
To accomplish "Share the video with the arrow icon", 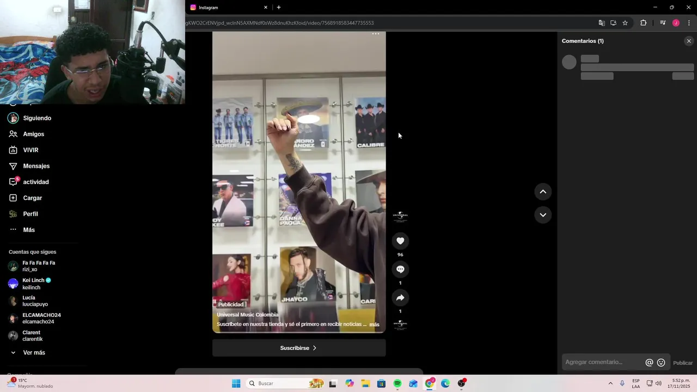I will pyautogui.click(x=400, y=297).
